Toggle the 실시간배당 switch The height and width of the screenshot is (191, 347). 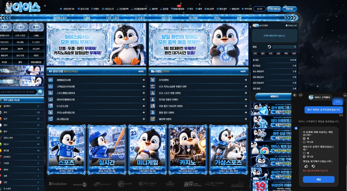(256, 25)
